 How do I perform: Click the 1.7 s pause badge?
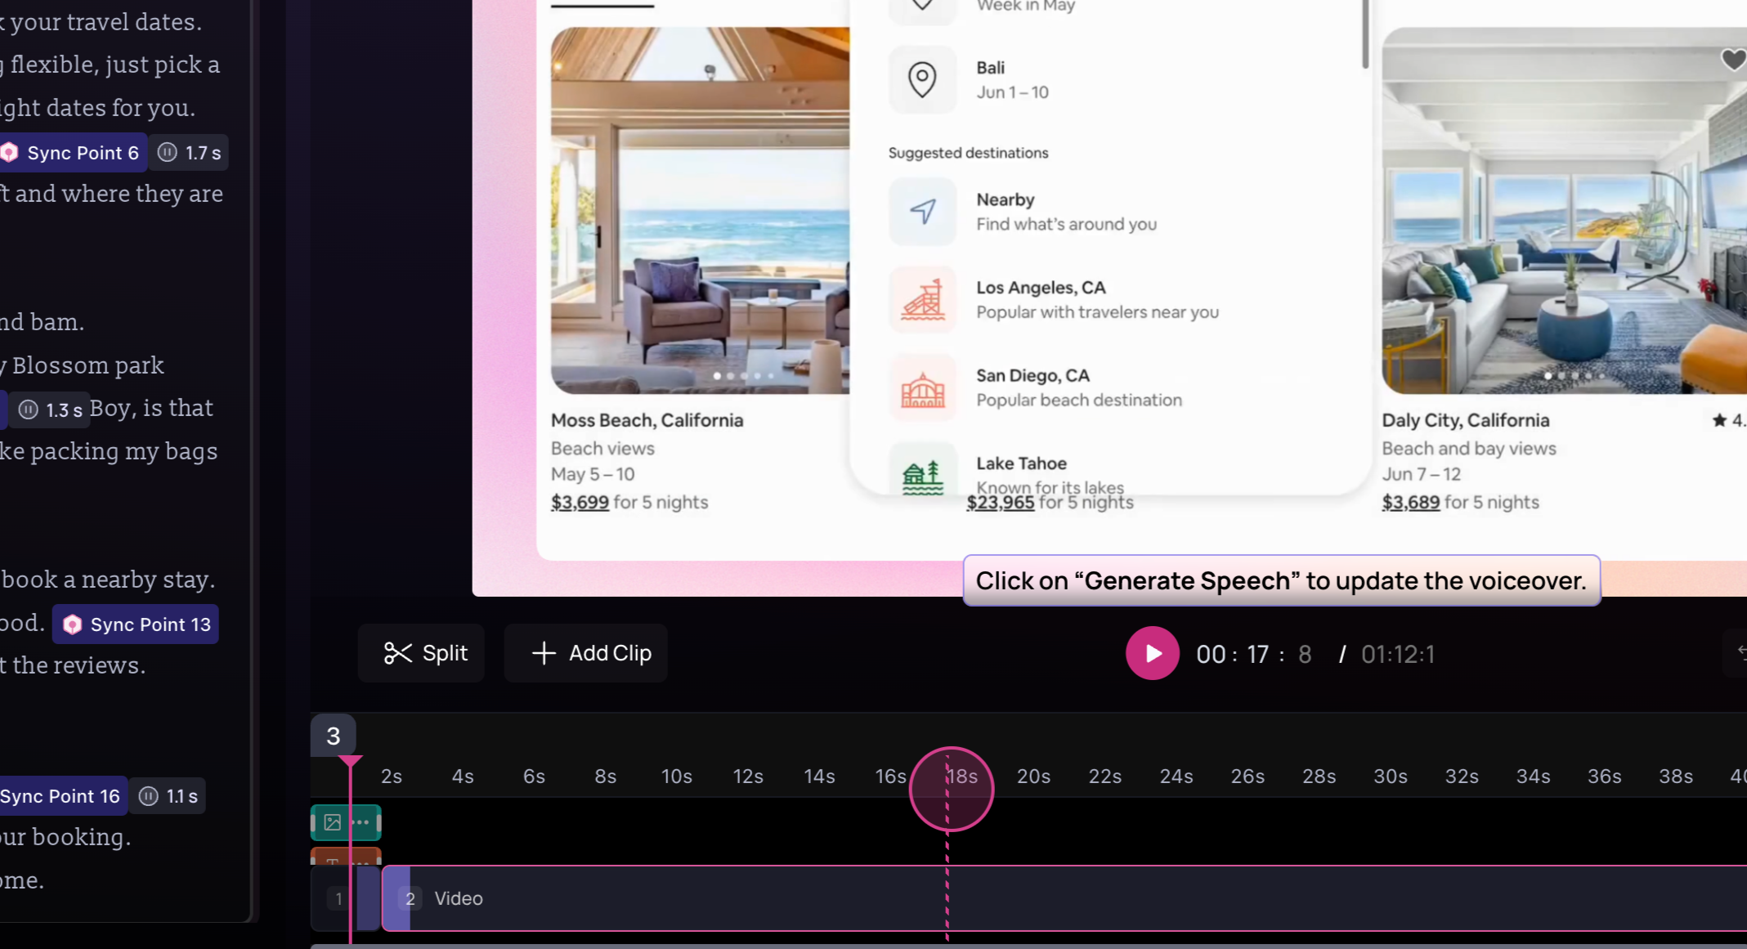[x=190, y=153]
